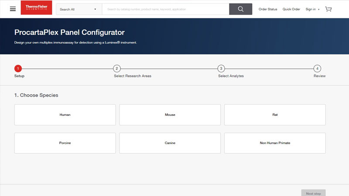
Task: Select the Canine species card
Action: pyautogui.click(x=170, y=143)
